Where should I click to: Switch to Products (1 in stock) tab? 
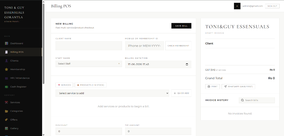[x=91, y=85]
